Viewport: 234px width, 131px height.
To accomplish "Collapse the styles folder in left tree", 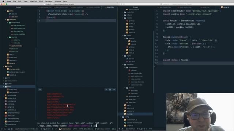I will [5, 11].
